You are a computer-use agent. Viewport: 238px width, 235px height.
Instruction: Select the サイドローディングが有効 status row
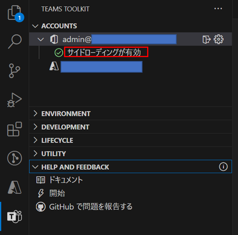pyautogui.click(x=130, y=52)
